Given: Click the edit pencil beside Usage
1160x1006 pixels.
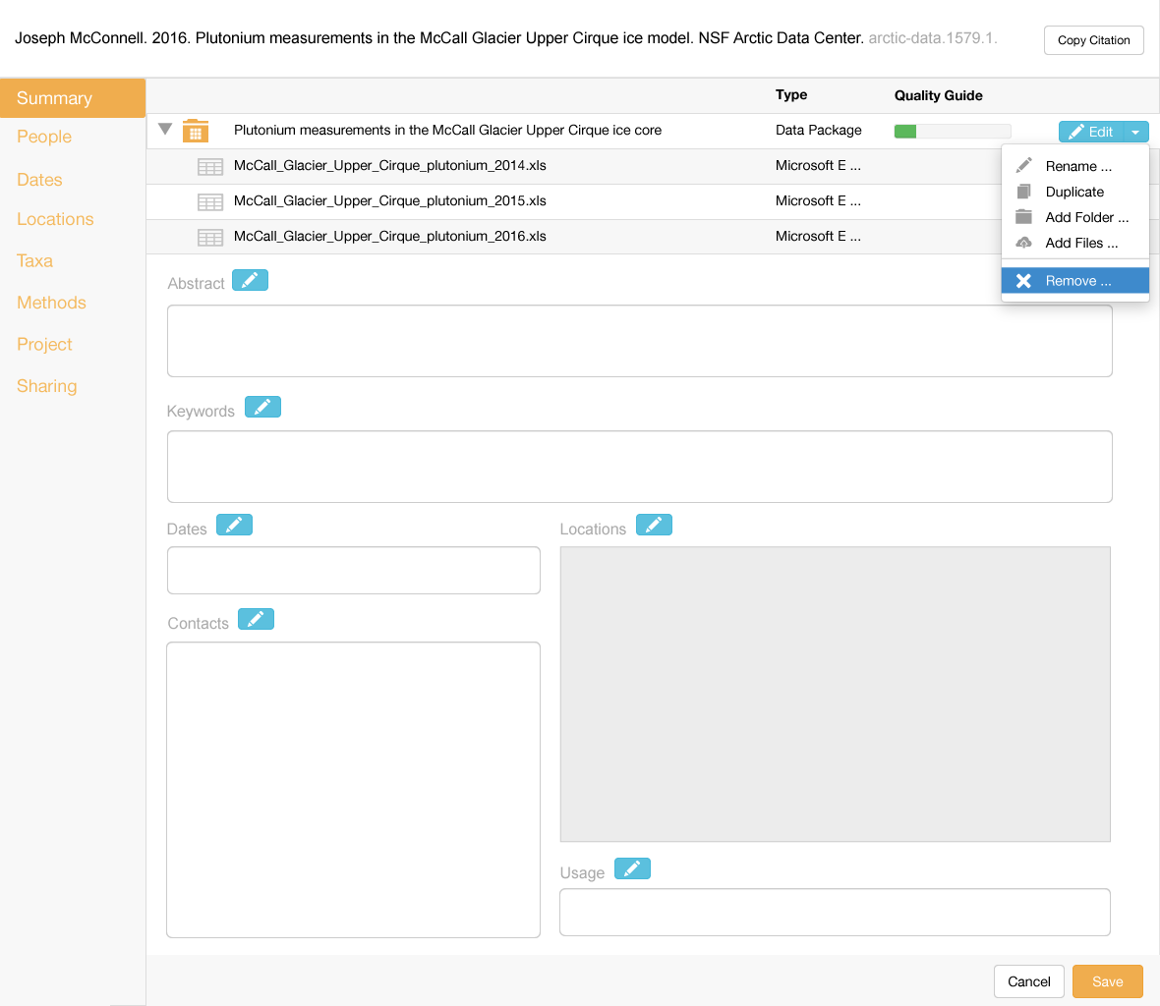Looking at the screenshot, I should click(x=632, y=869).
